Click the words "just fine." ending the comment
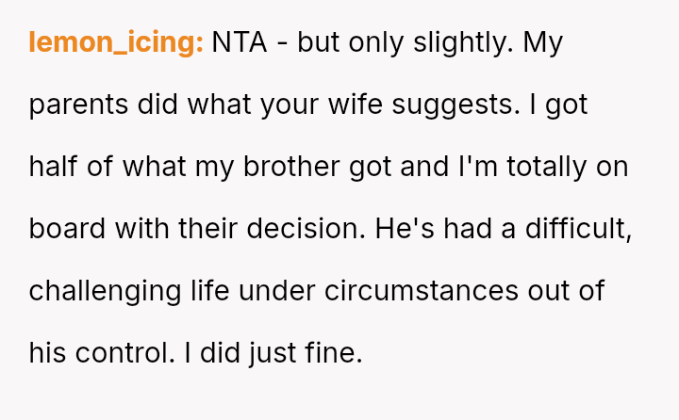The image size is (679, 420). pyautogui.click(x=306, y=353)
